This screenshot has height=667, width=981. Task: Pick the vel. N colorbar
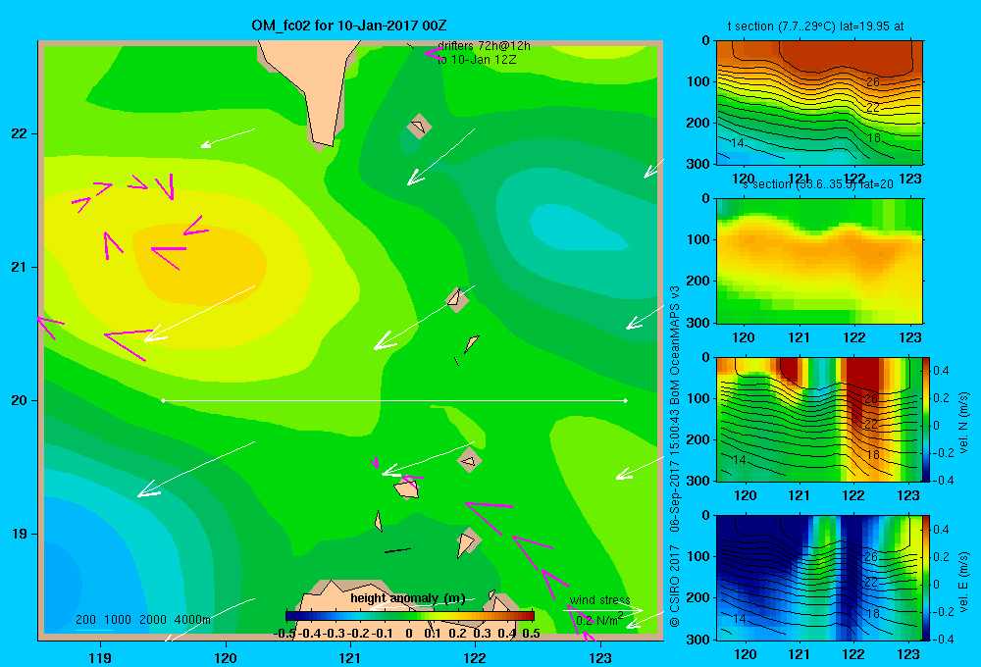click(926, 419)
